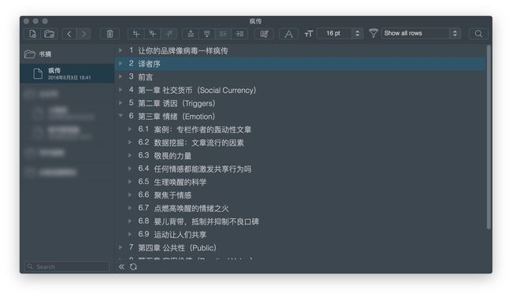Click the note editor icon
512x297 pixels.
click(264, 34)
